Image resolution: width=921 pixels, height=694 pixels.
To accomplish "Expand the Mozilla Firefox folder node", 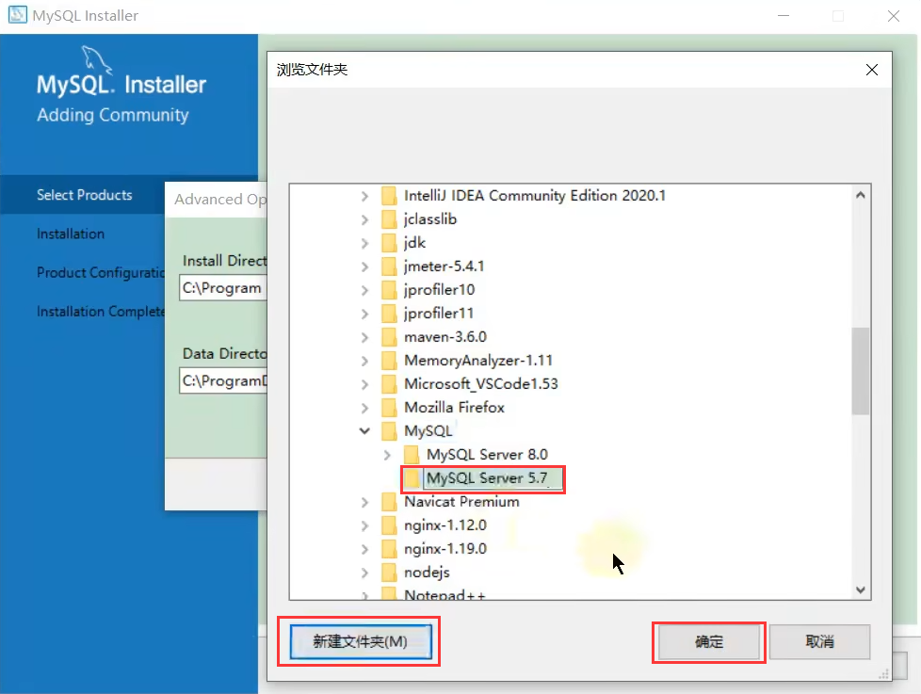I will tap(364, 408).
